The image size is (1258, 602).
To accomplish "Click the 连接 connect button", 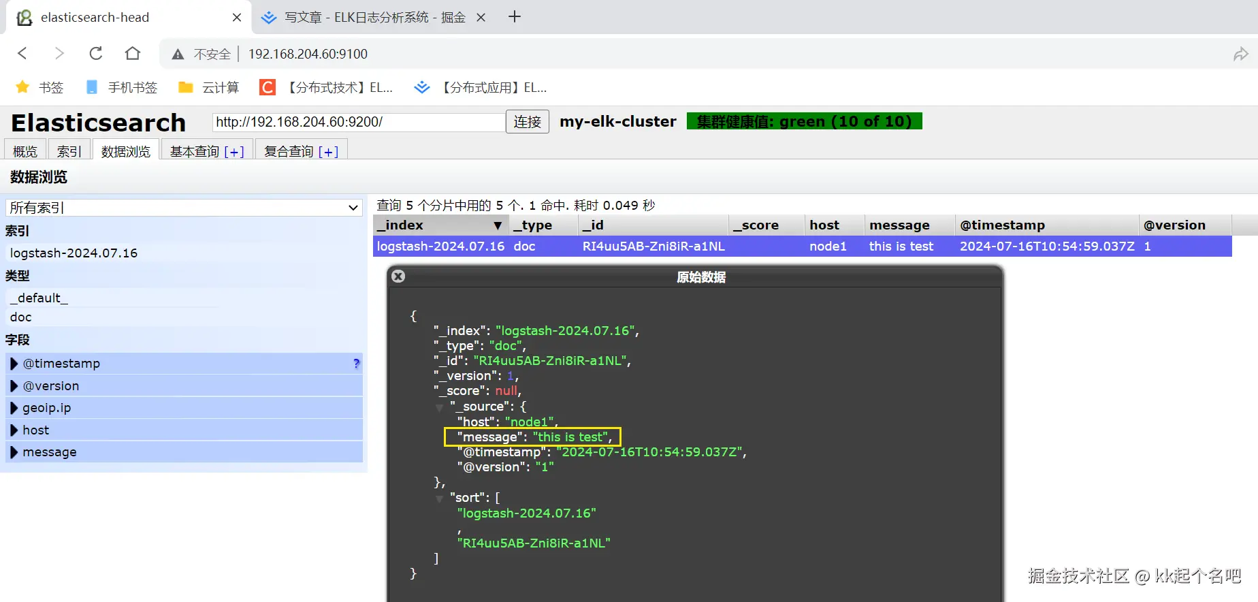I will (x=528, y=122).
